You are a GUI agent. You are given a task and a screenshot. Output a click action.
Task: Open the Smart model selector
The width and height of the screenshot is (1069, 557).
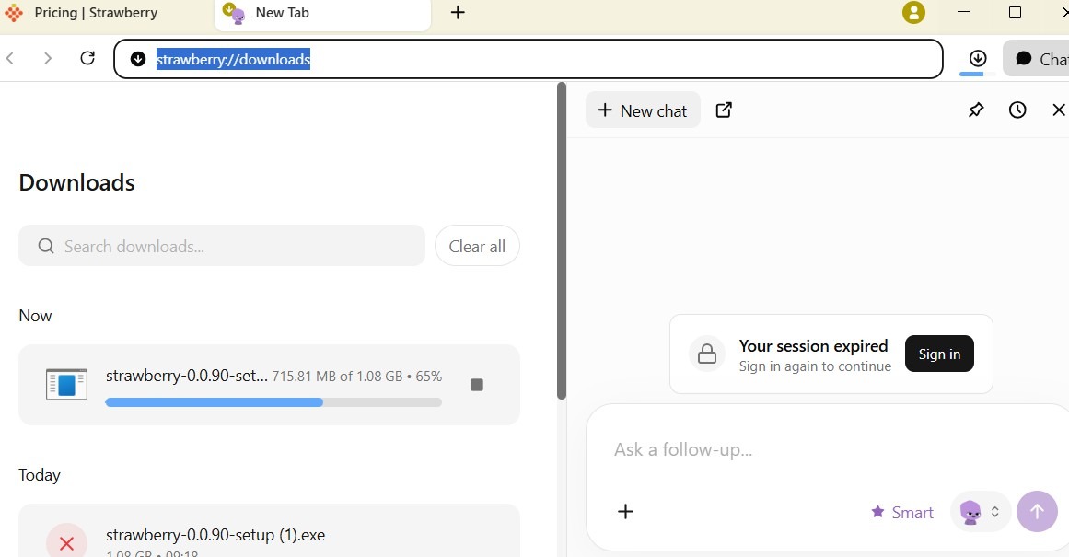tap(902, 512)
